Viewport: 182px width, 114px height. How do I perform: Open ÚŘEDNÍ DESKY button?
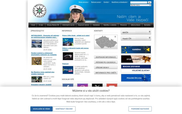pyautogui.click(x=106, y=67)
